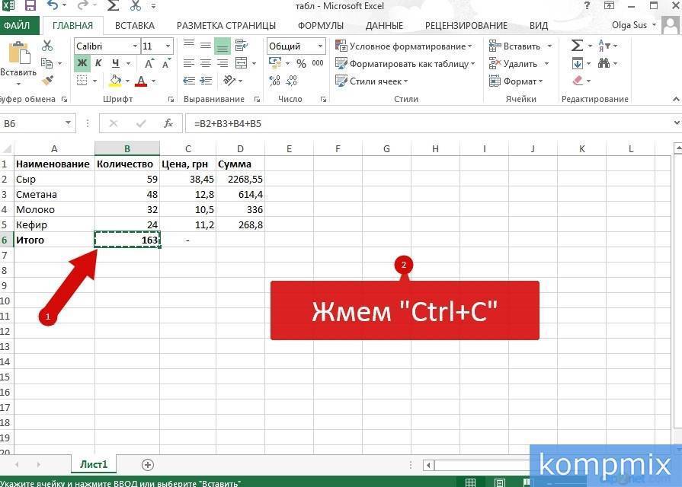Click the sort and filter icon
Image resolution: width=682 pixels, height=487 pixels.
point(601,46)
